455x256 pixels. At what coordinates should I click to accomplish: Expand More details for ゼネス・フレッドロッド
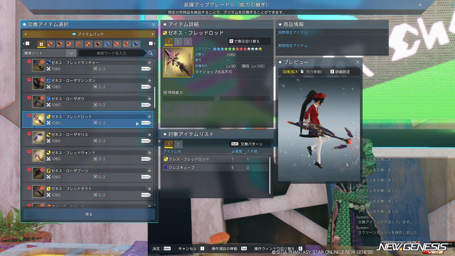pyautogui.click(x=146, y=123)
